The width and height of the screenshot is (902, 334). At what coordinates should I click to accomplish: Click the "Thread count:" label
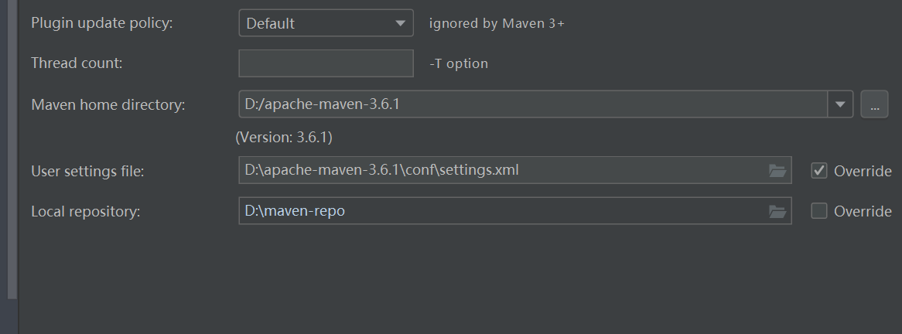77,63
